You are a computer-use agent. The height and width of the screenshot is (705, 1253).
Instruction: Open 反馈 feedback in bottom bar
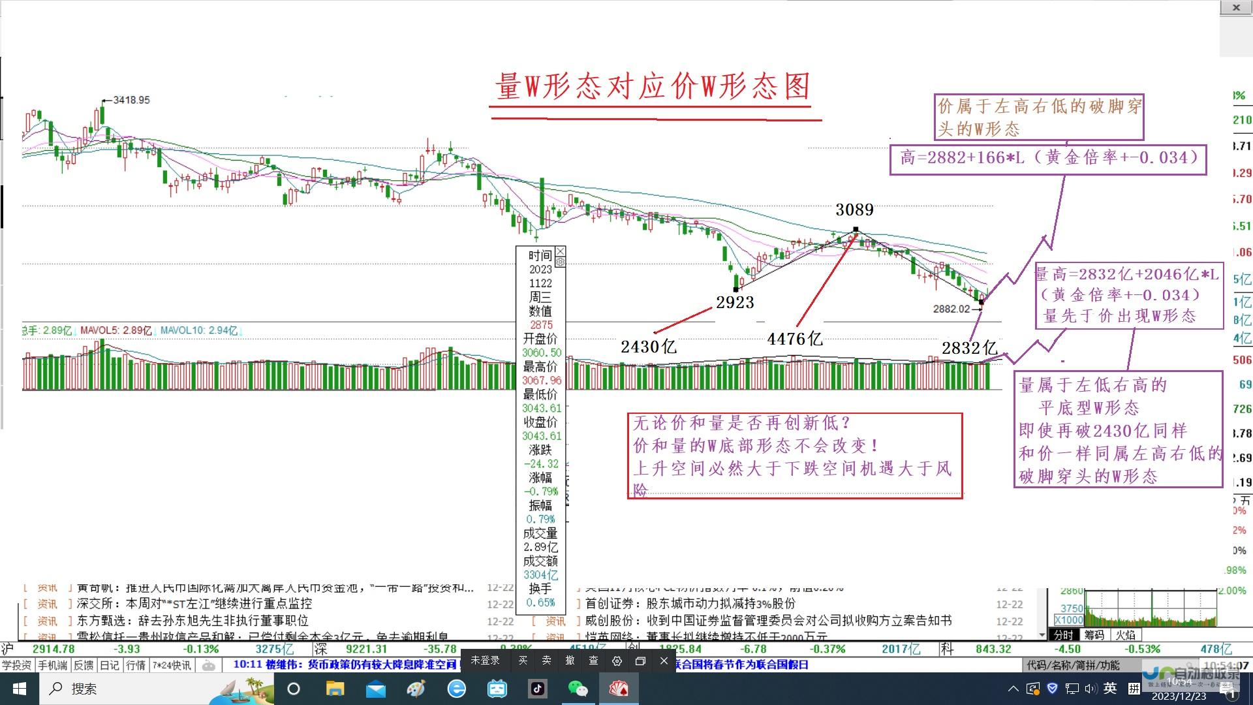pos(84,665)
